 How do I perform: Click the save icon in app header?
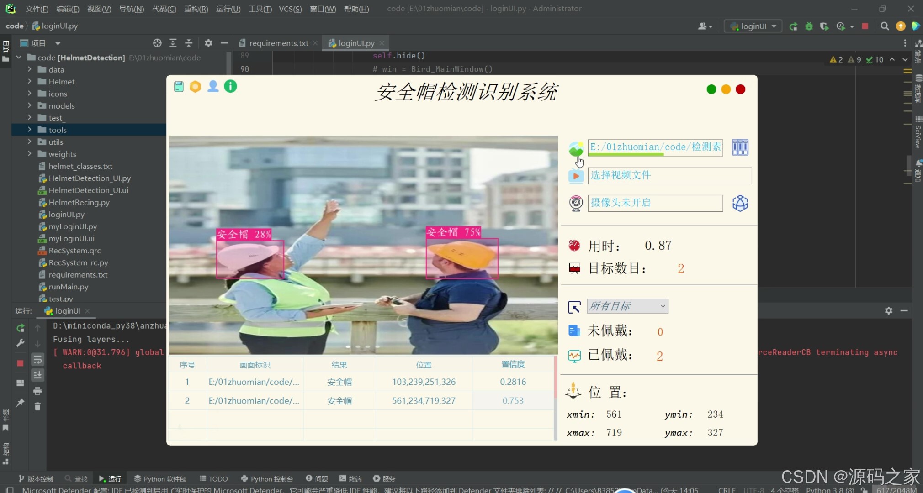(x=179, y=86)
